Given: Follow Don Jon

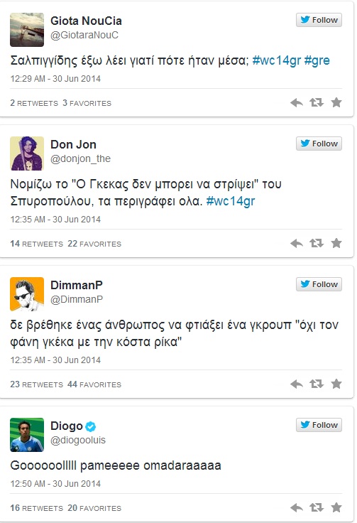Looking at the screenshot, I should coord(319,144).
